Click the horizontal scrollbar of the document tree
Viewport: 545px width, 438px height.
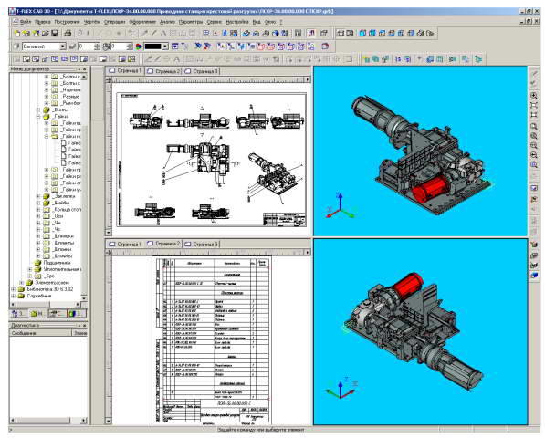pos(48,304)
